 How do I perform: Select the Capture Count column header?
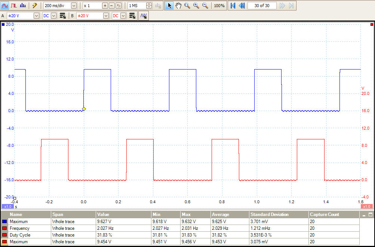(x=334, y=214)
